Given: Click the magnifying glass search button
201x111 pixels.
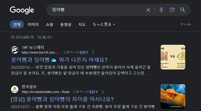Looking at the screenshot, I should pyautogui.click(x=183, y=10).
